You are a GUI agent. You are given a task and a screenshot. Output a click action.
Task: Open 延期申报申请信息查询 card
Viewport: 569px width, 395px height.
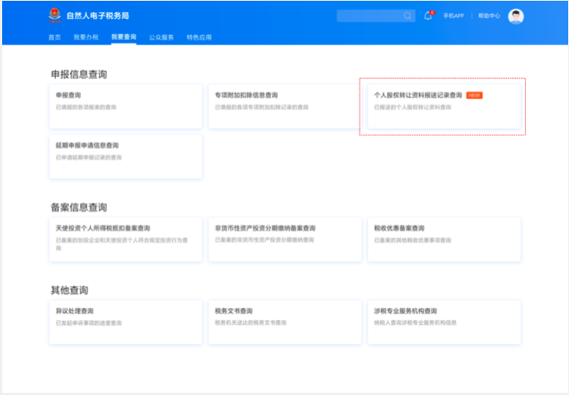coord(125,156)
